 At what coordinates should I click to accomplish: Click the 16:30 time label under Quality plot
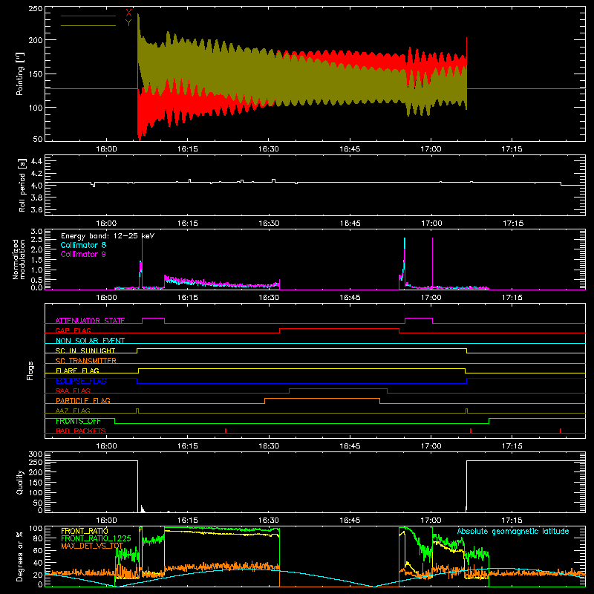coord(269,520)
